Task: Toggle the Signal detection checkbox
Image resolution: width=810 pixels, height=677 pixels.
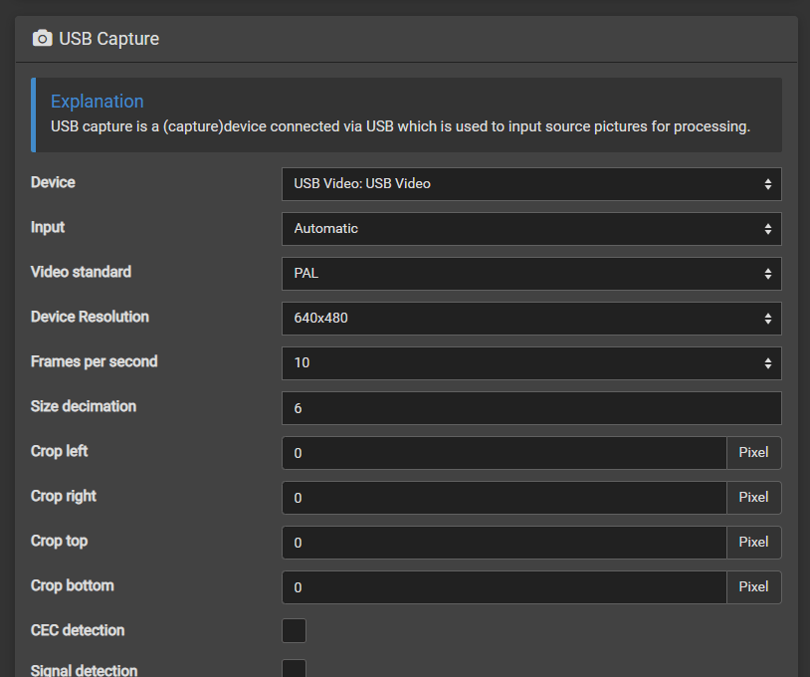Action: (294, 668)
